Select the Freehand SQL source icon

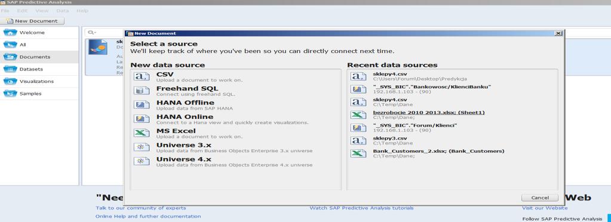pos(142,91)
